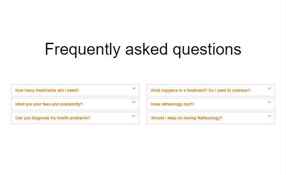Open 'Can you diagnose my health problems?' question text

[x=52, y=118]
